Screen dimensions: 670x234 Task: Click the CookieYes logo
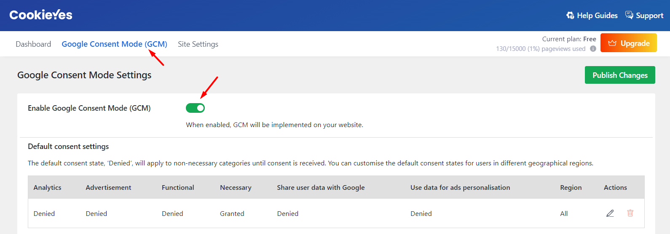(x=41, y=15)
